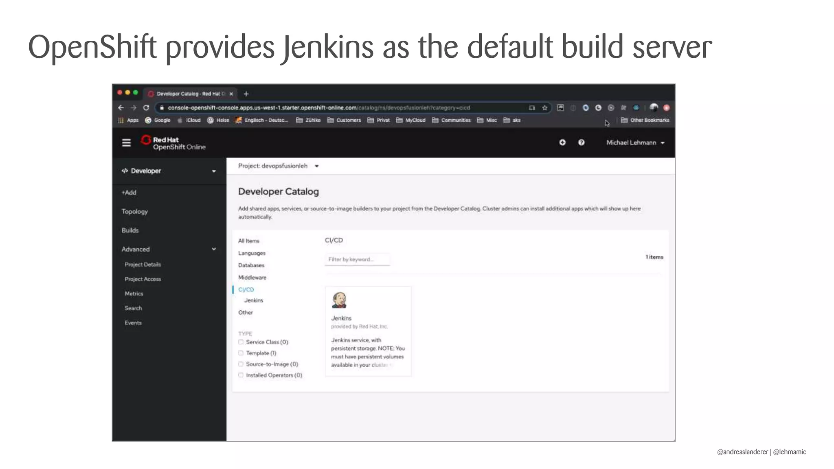Tick the Installed Operators (0) checkbox
Viewport: 834px width, 469px height.
[x=241, y=375]
